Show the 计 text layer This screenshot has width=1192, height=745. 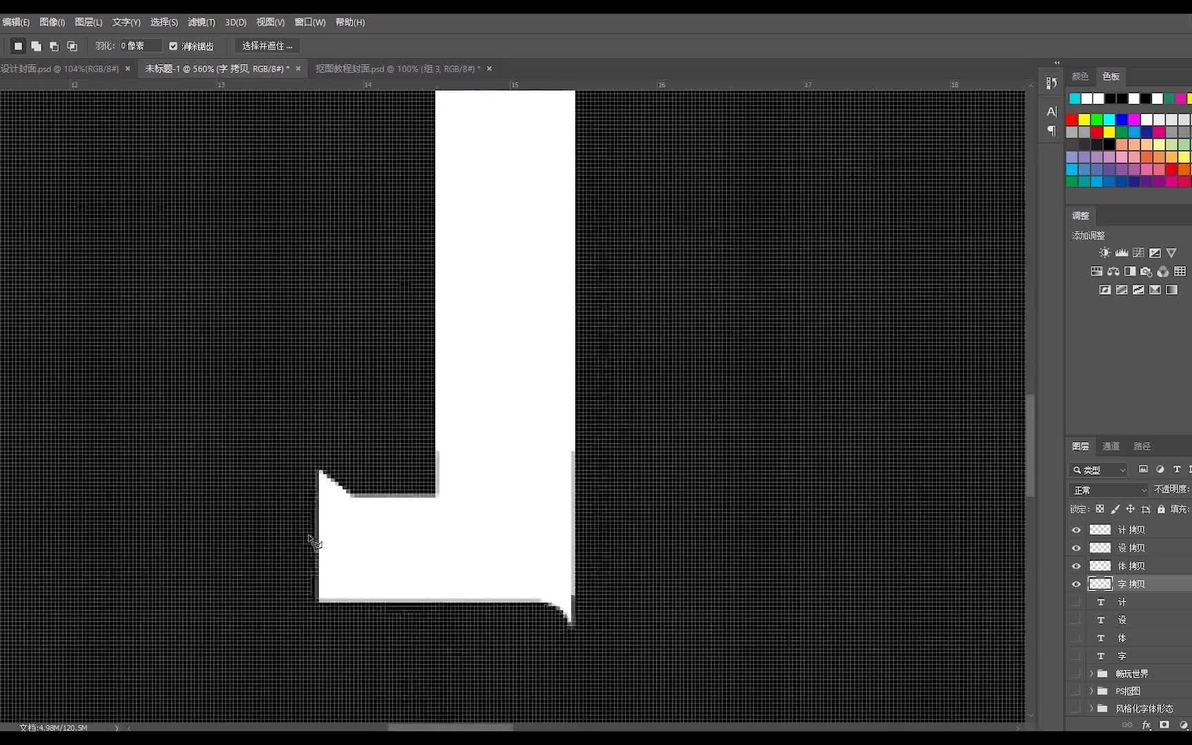[1076, 602]
